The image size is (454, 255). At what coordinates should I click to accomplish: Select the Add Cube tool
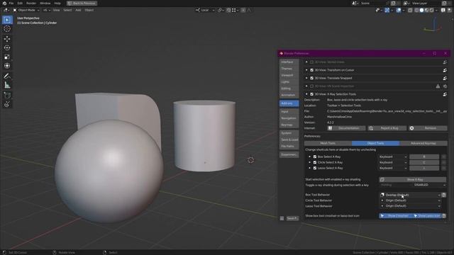(7, 95)
